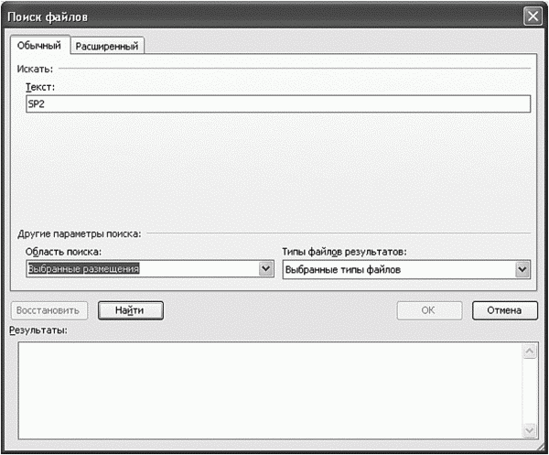Click the Текст: field label

click(x=42, y=85)
